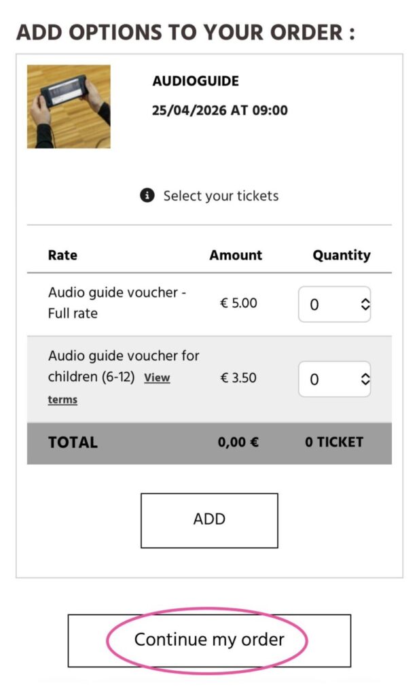This screenshot has height=696, width=419.
Task: Click the down arrow on children voucher quantity
Action: click(x=365, y=383)
